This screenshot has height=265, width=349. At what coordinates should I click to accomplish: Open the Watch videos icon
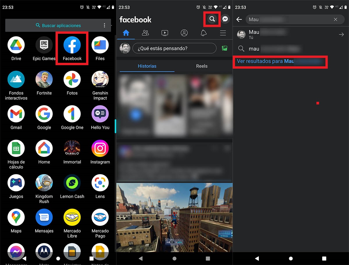165,33
